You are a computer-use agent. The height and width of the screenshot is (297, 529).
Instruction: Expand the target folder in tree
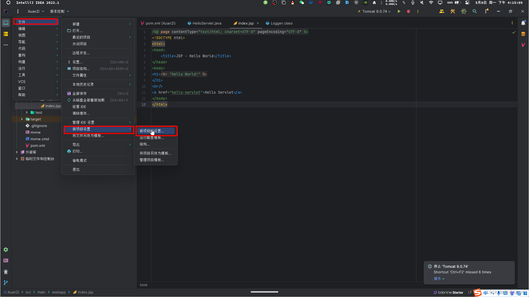(22, 119)
